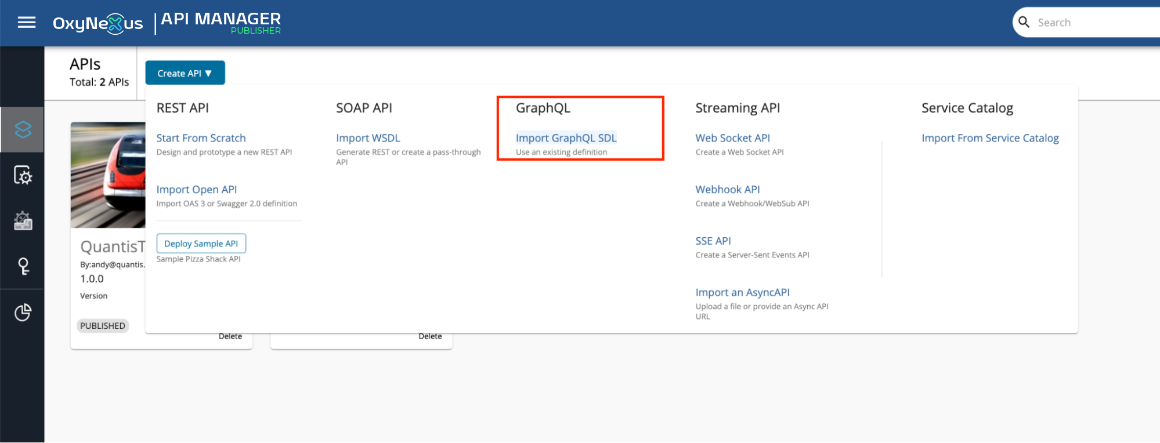Viewport: 1160px width, 443px height.
Task: Click the search magnifier icon
Action: (x=1024, y=22)
